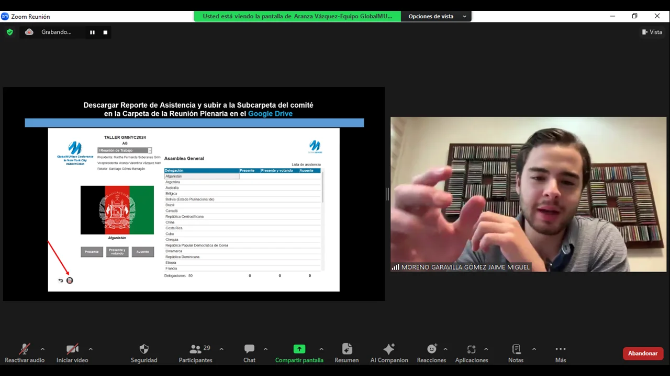Image resolution: width=670 pixels, height=376 pixels.
Task: Unmute with Reactivar audio
Action: point(25,349)
